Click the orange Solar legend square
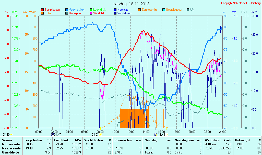This screenshot has width=262, height=155. [x=42, y=13]
